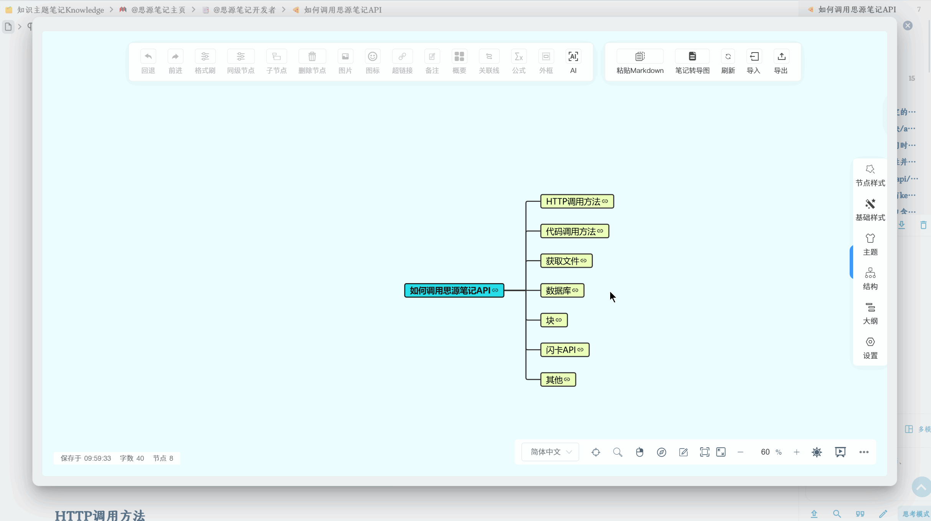The height and width of the screenshot is (521, 931).
Task: Toggle read-only edit mode icon
Action: tap(683, 452)
